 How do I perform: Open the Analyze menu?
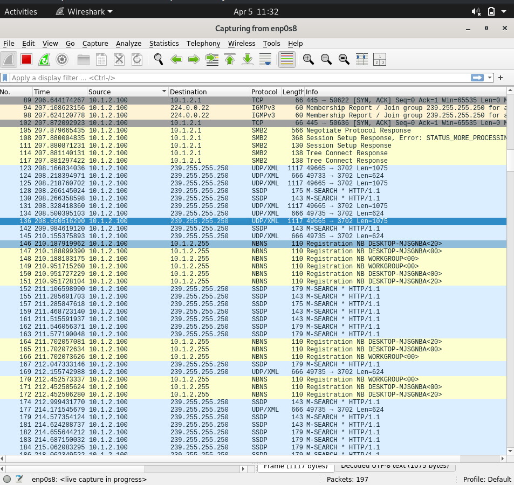click(x=128, y=44)
